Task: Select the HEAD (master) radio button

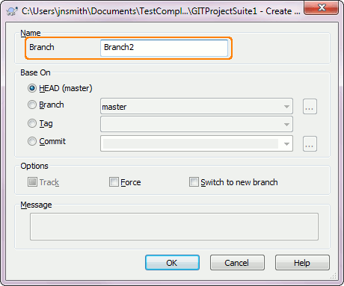Action: (x=32, y=88)
